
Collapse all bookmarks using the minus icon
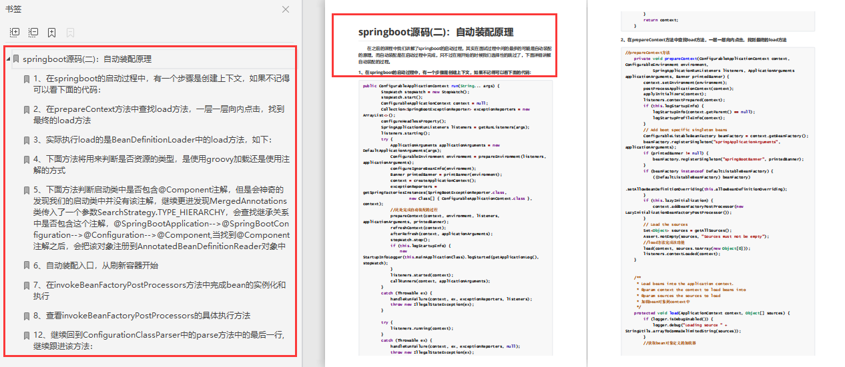pos(33,32)
